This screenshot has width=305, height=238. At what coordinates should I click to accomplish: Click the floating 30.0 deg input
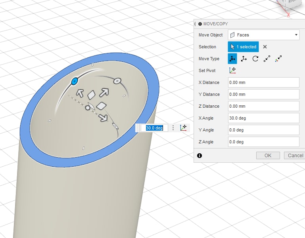tap(154, 128)
